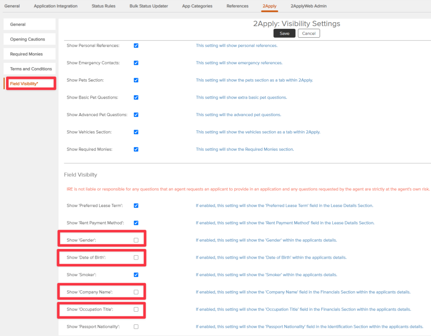
Task: Click 'This setting will the advanced pet questions.'
Action: click(x=239, y=115)
